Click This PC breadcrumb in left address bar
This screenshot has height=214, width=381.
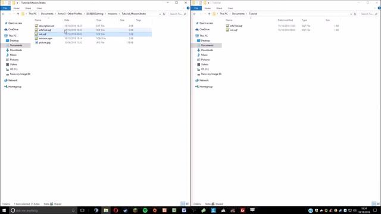(33, 14)
